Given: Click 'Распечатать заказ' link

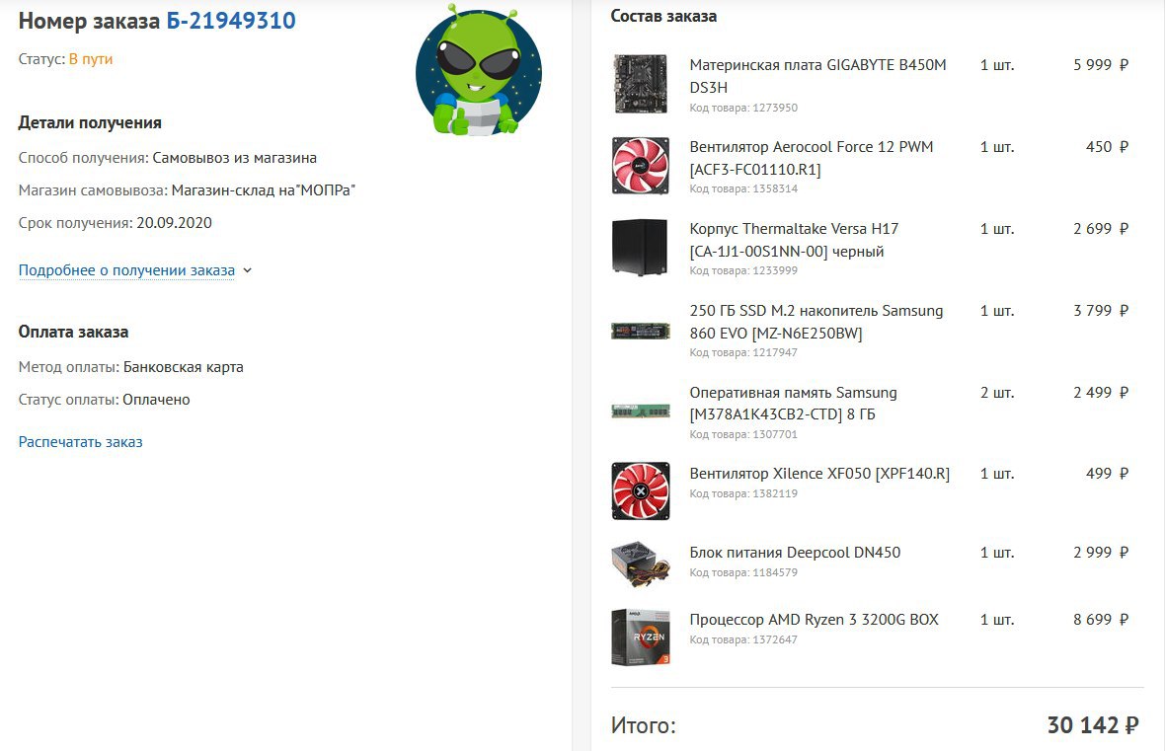Looking at the screenshot, I should (x=80, y=442).
